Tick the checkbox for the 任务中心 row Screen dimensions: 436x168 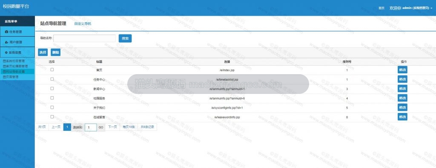point(52,79)
